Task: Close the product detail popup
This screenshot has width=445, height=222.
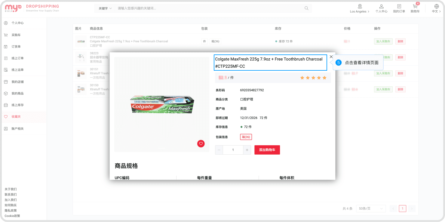Action: pos(331,57)
